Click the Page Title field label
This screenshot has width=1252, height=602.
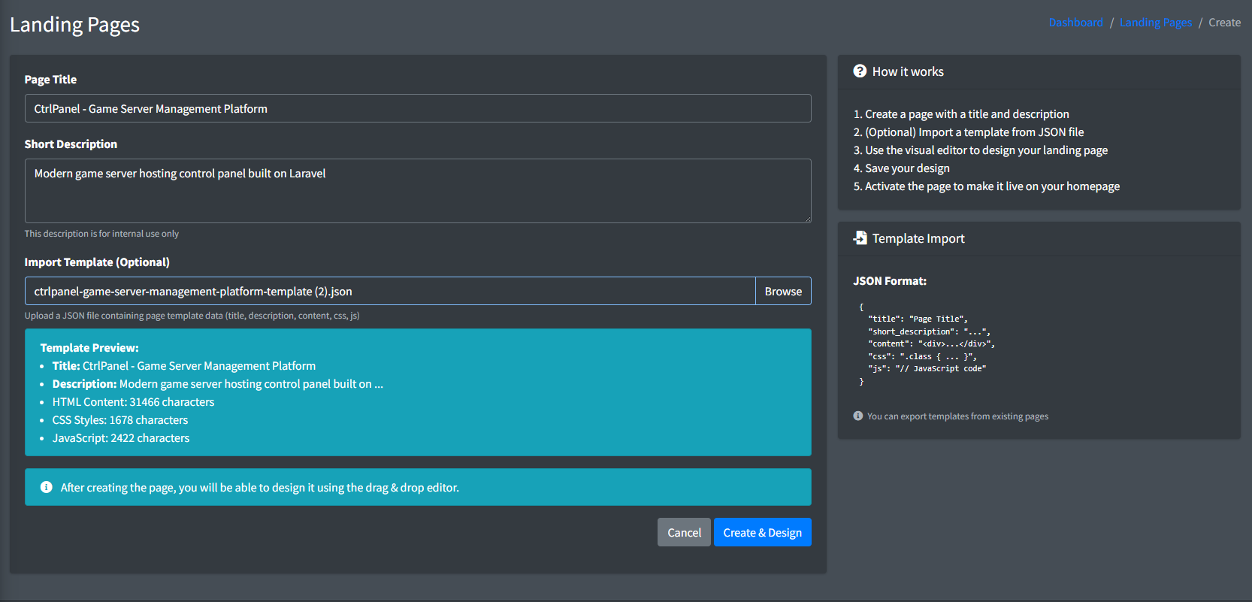coord(50,79)
